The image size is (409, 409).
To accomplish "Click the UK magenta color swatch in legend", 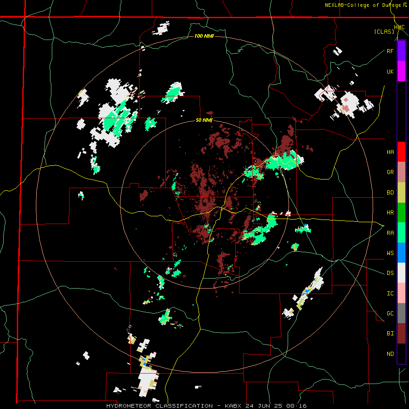I will [401, 71].
